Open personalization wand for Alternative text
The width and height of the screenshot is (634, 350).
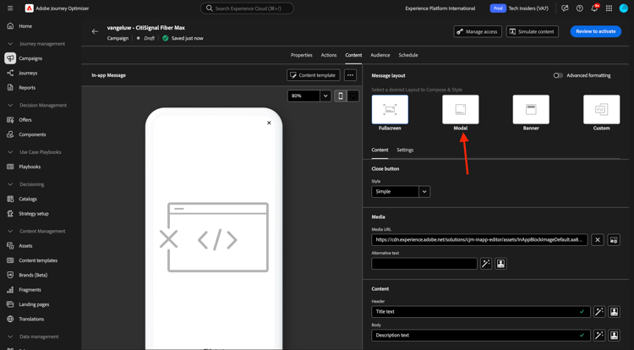click(x=485, y=264)
